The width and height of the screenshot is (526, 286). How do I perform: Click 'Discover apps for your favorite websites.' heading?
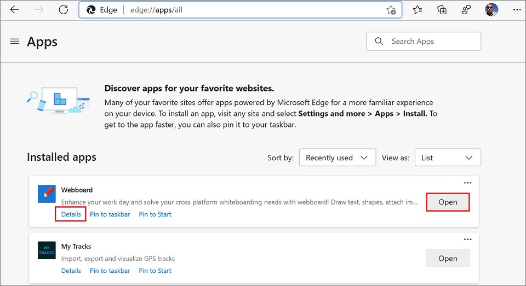pyautogui.click(x=189, y=89)
